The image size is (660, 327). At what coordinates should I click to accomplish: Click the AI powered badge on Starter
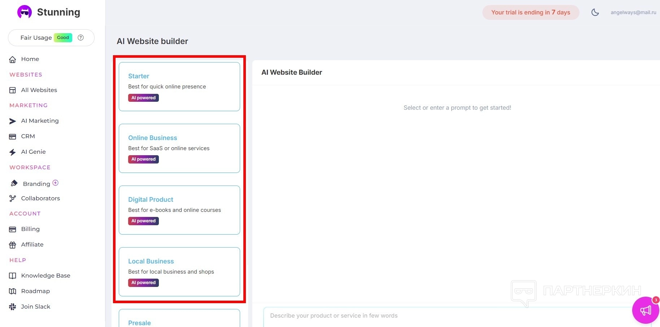143,98
